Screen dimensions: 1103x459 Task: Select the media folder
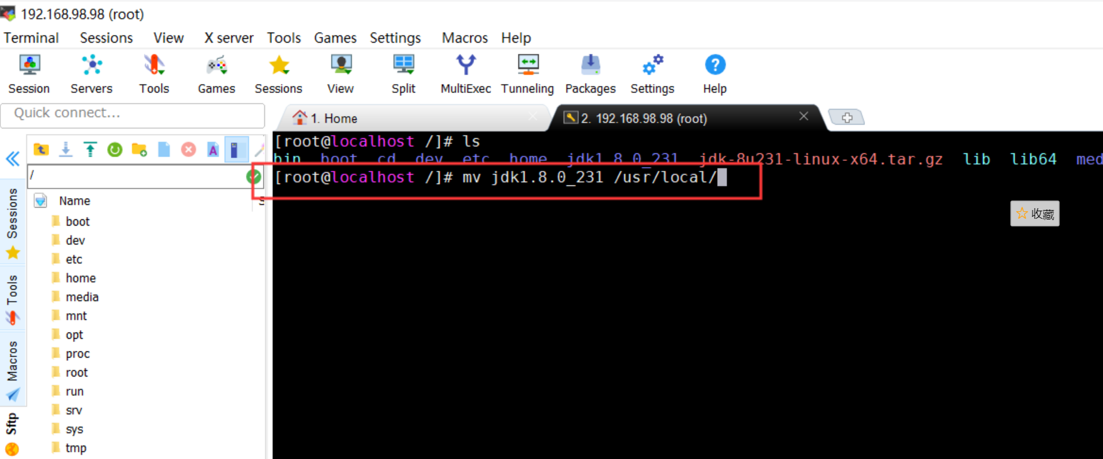(82, 297)
